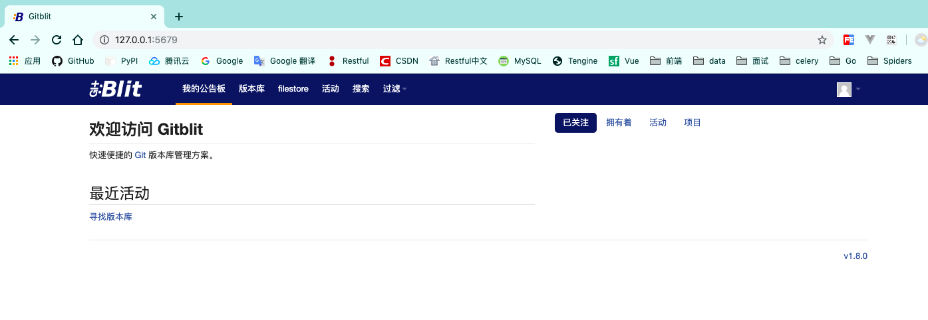The image size is (928, 320).
Task: Open the Go bookmark folder
Action: click(x=843, y=61)
